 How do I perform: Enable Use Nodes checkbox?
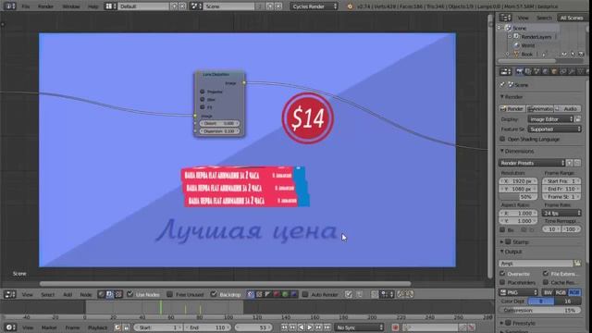(130, 294)
